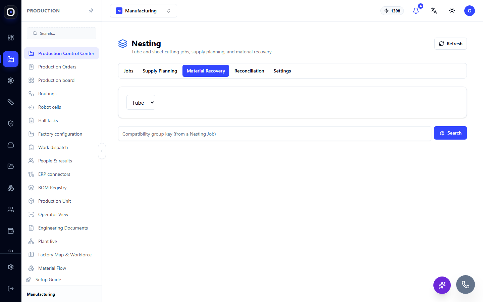Image resolution: width=483 pixels, height=302 pixels.
Task: Switch to the Jobs tab
Action: (128, 71)
